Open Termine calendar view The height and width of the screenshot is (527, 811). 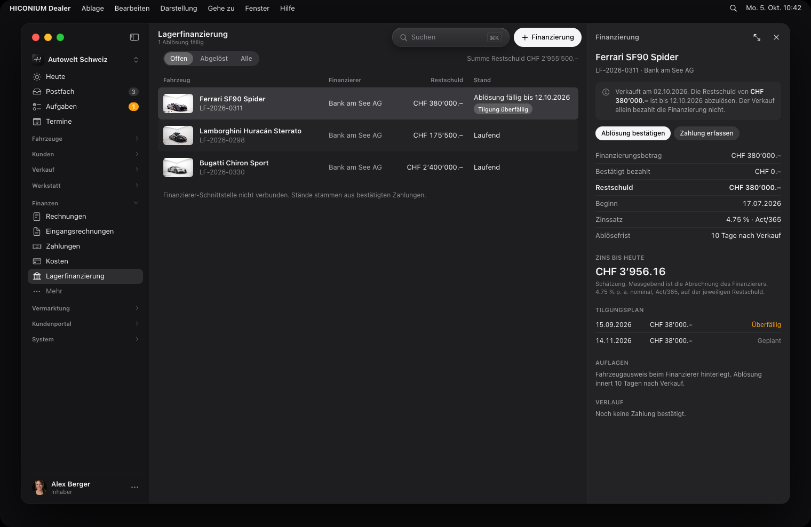tap(85, 122)
